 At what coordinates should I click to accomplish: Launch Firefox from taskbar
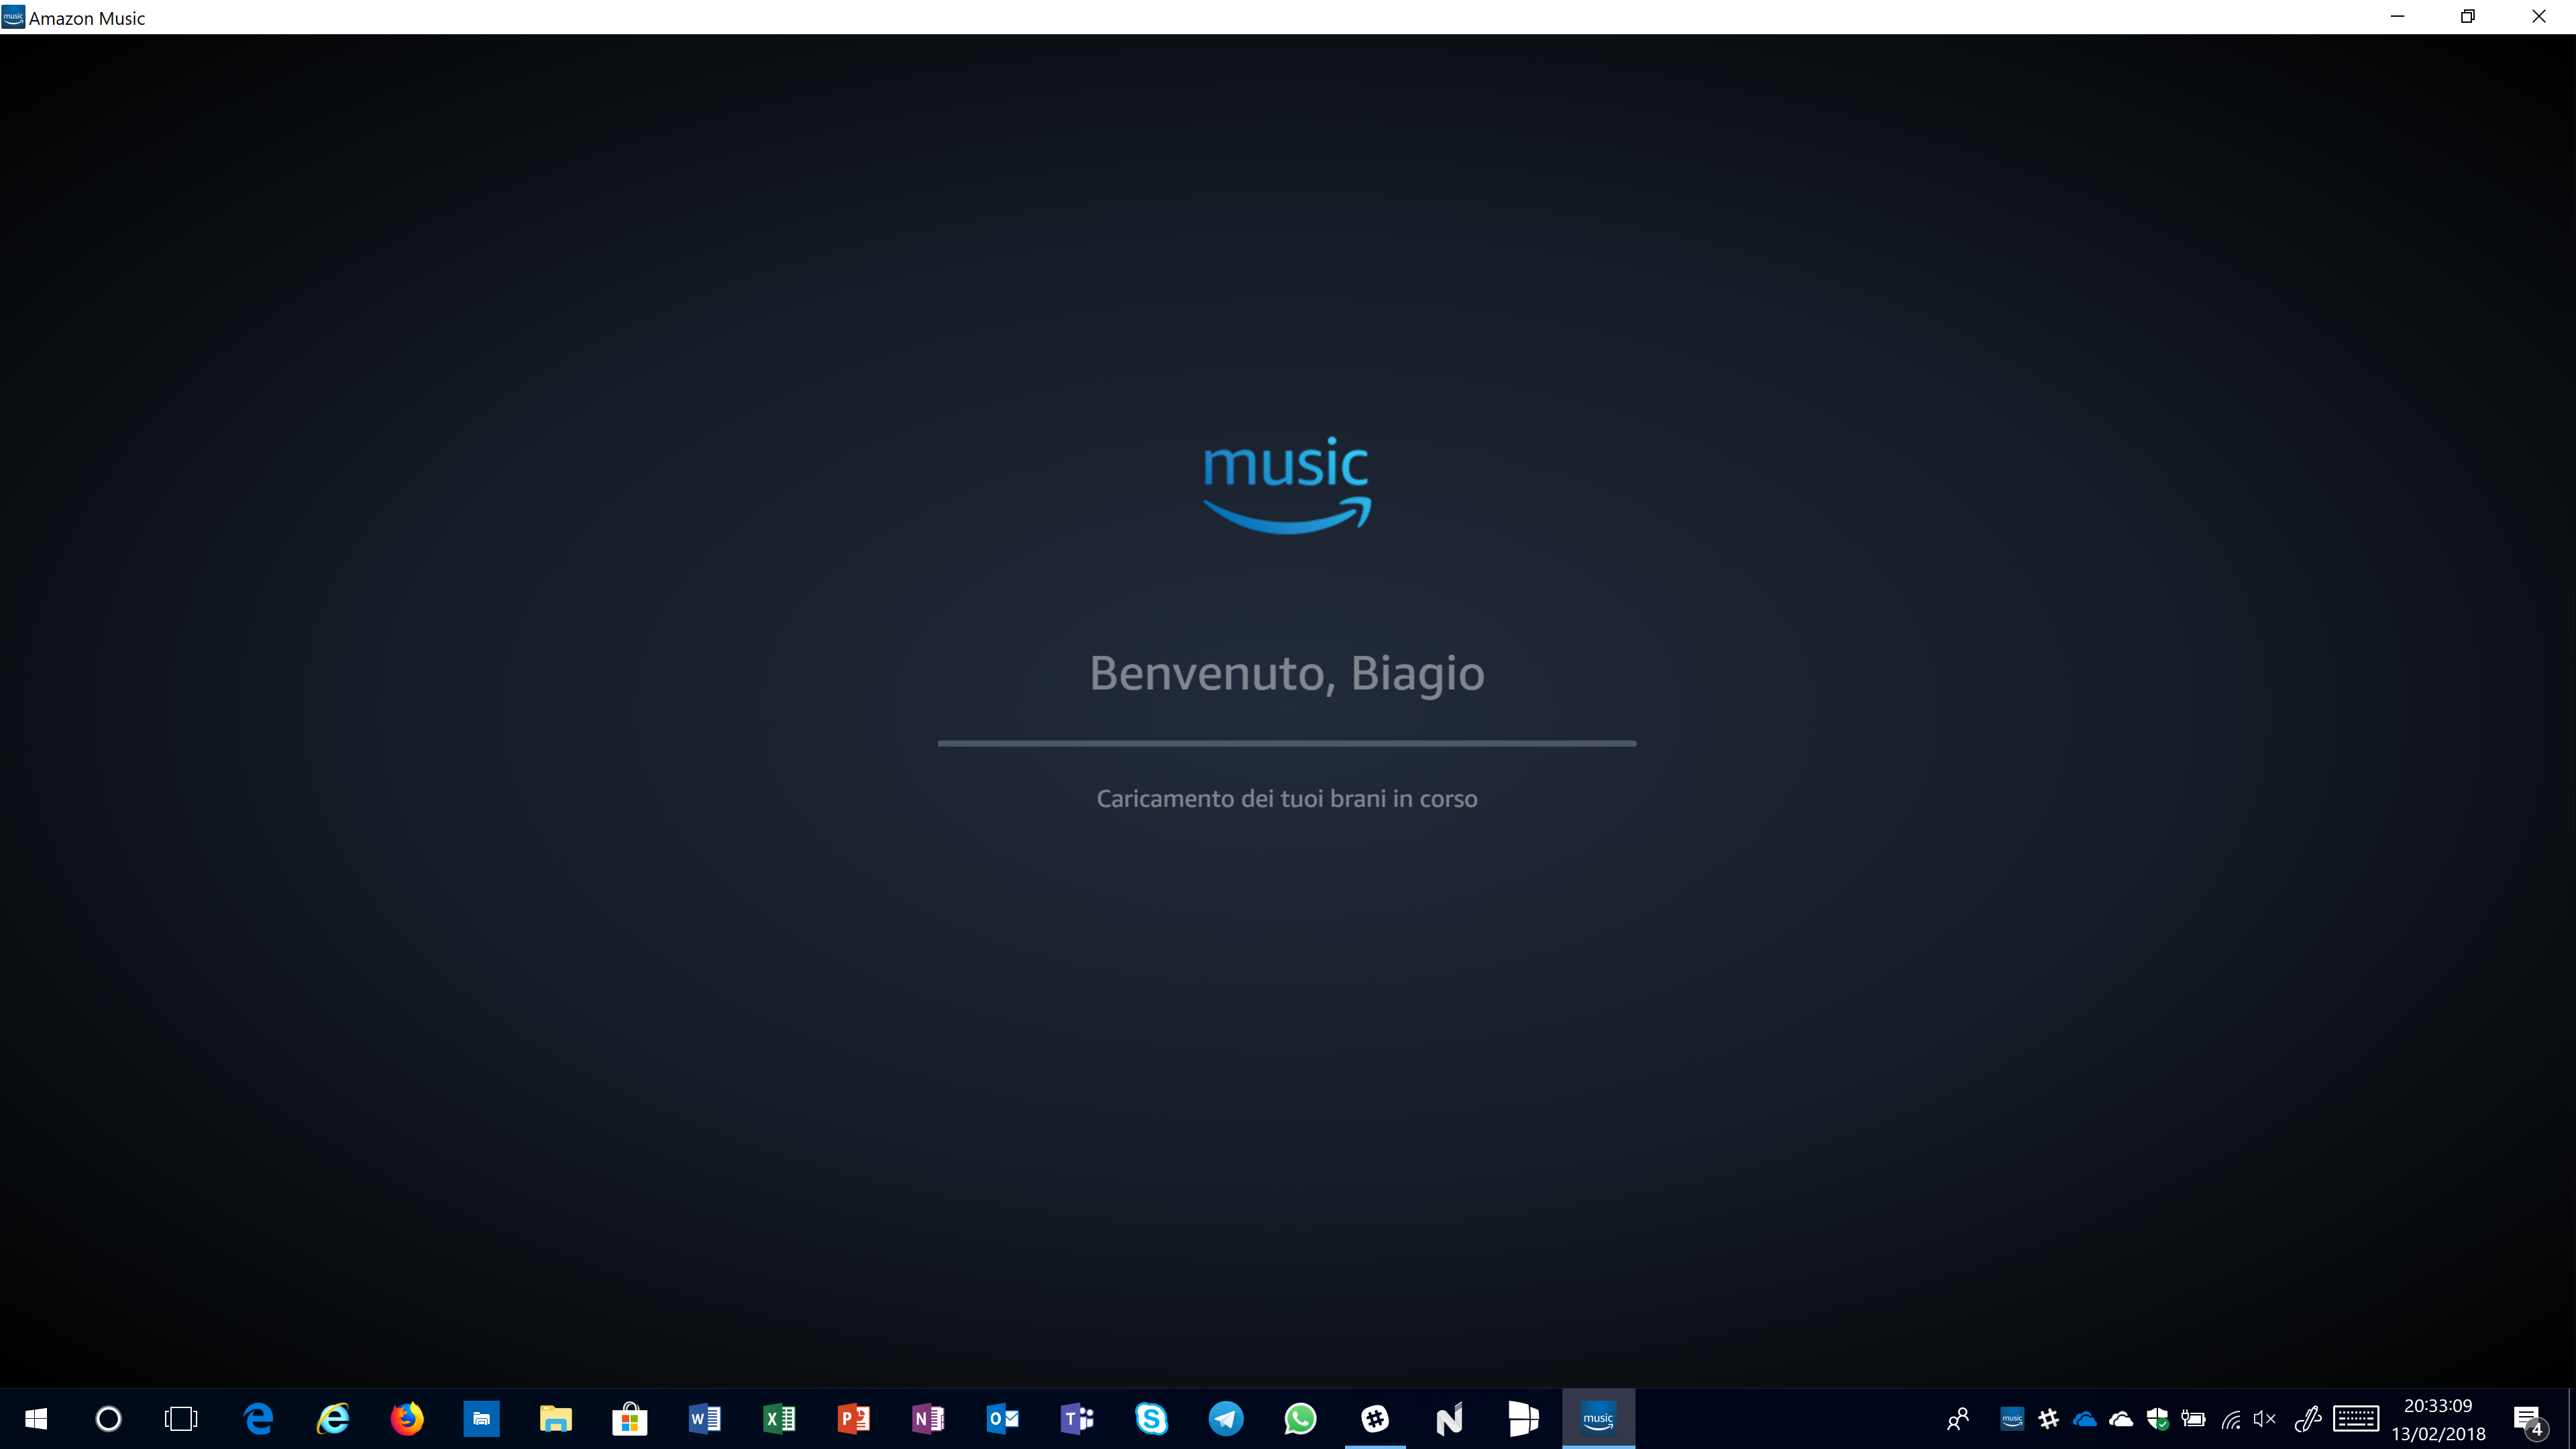tap(407, 1418)
